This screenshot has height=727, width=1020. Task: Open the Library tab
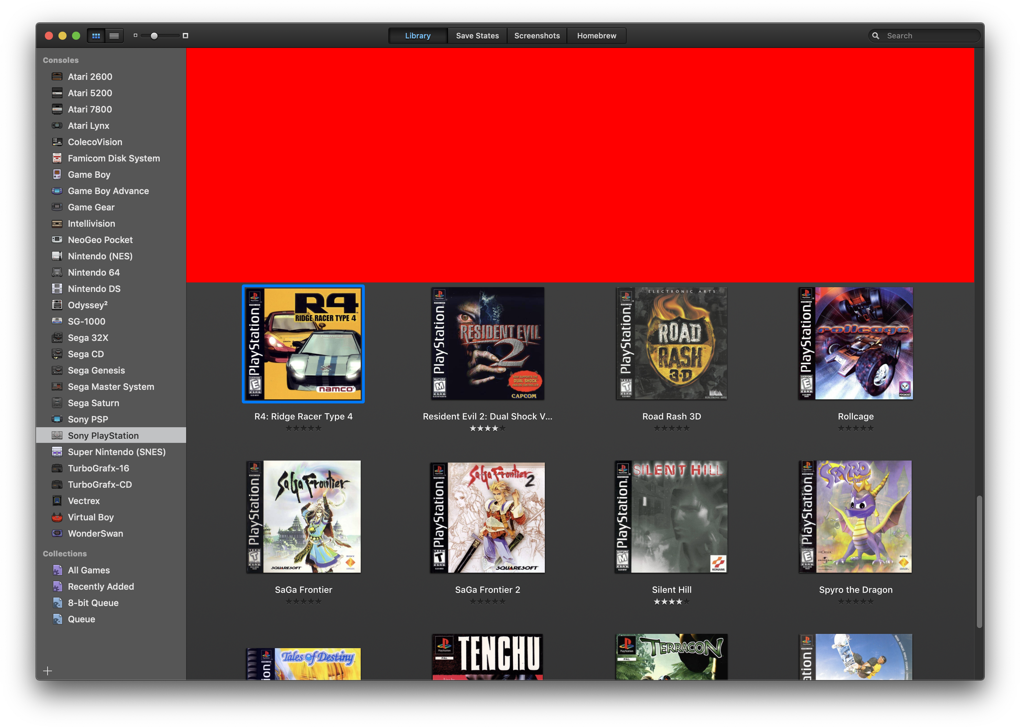[x=418, y=36]
